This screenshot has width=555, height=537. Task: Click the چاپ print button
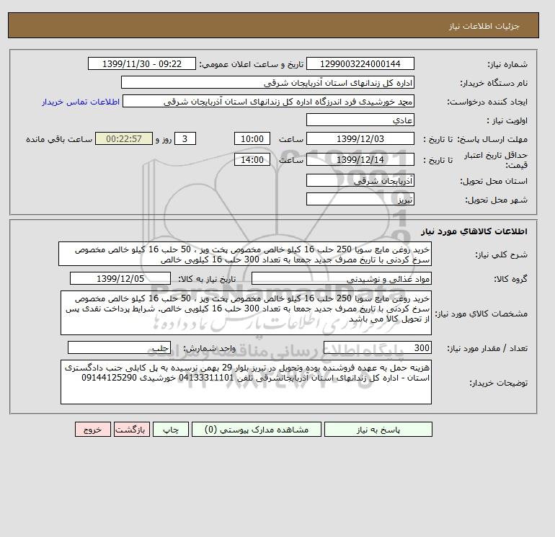coord(171,429)
